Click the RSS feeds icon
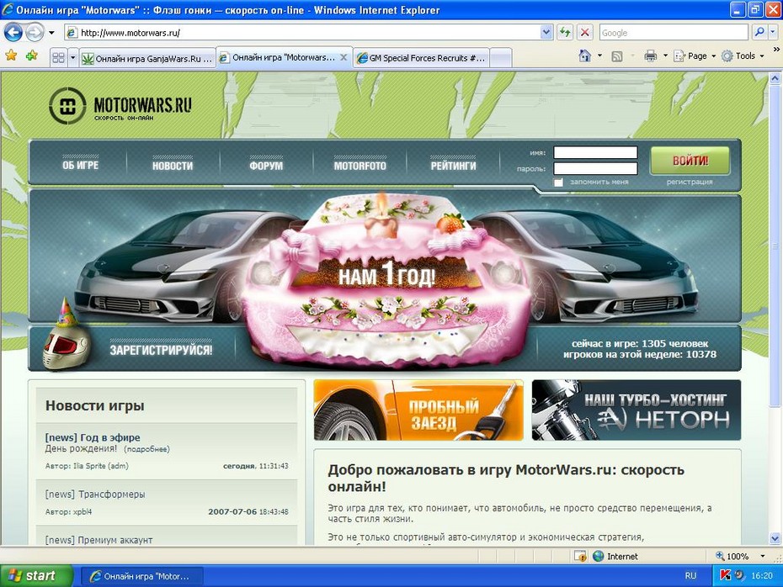The image size is (783, 587). (x=617, y=56)
